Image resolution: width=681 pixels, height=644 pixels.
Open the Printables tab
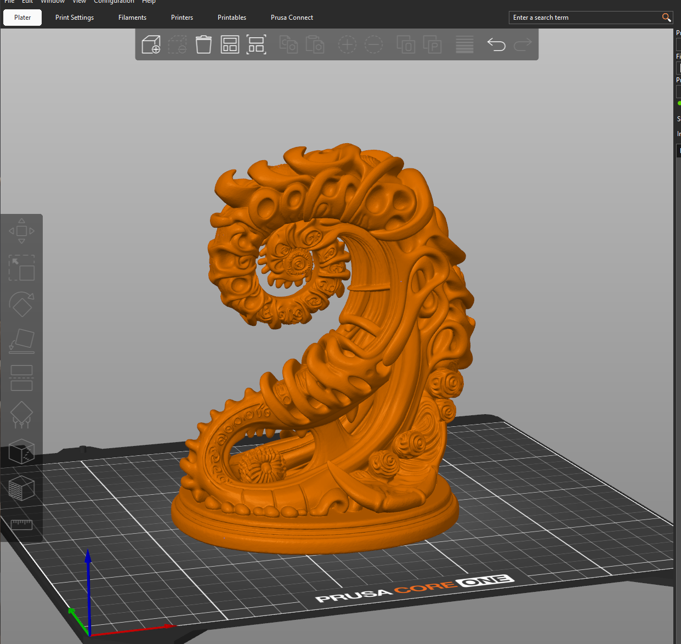[232, 18]
